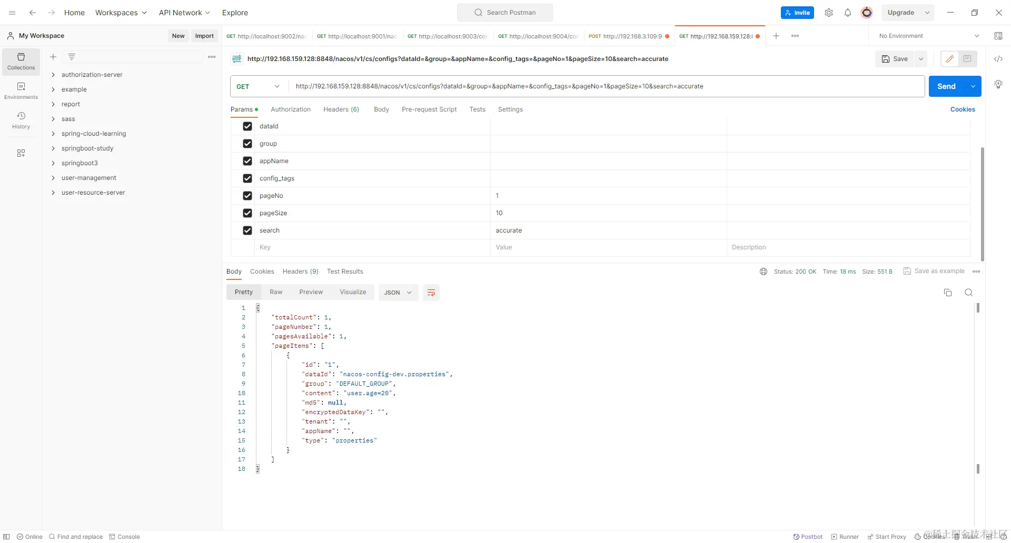Click Save as example
Screen dimensions: 1011x543
tap(934, 271)
